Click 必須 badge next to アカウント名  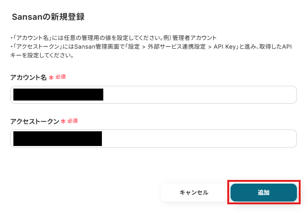point(60,77)
